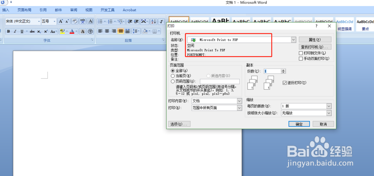
Task: Open the 插入 ribbon tab
Action: [x=6, y=10]
